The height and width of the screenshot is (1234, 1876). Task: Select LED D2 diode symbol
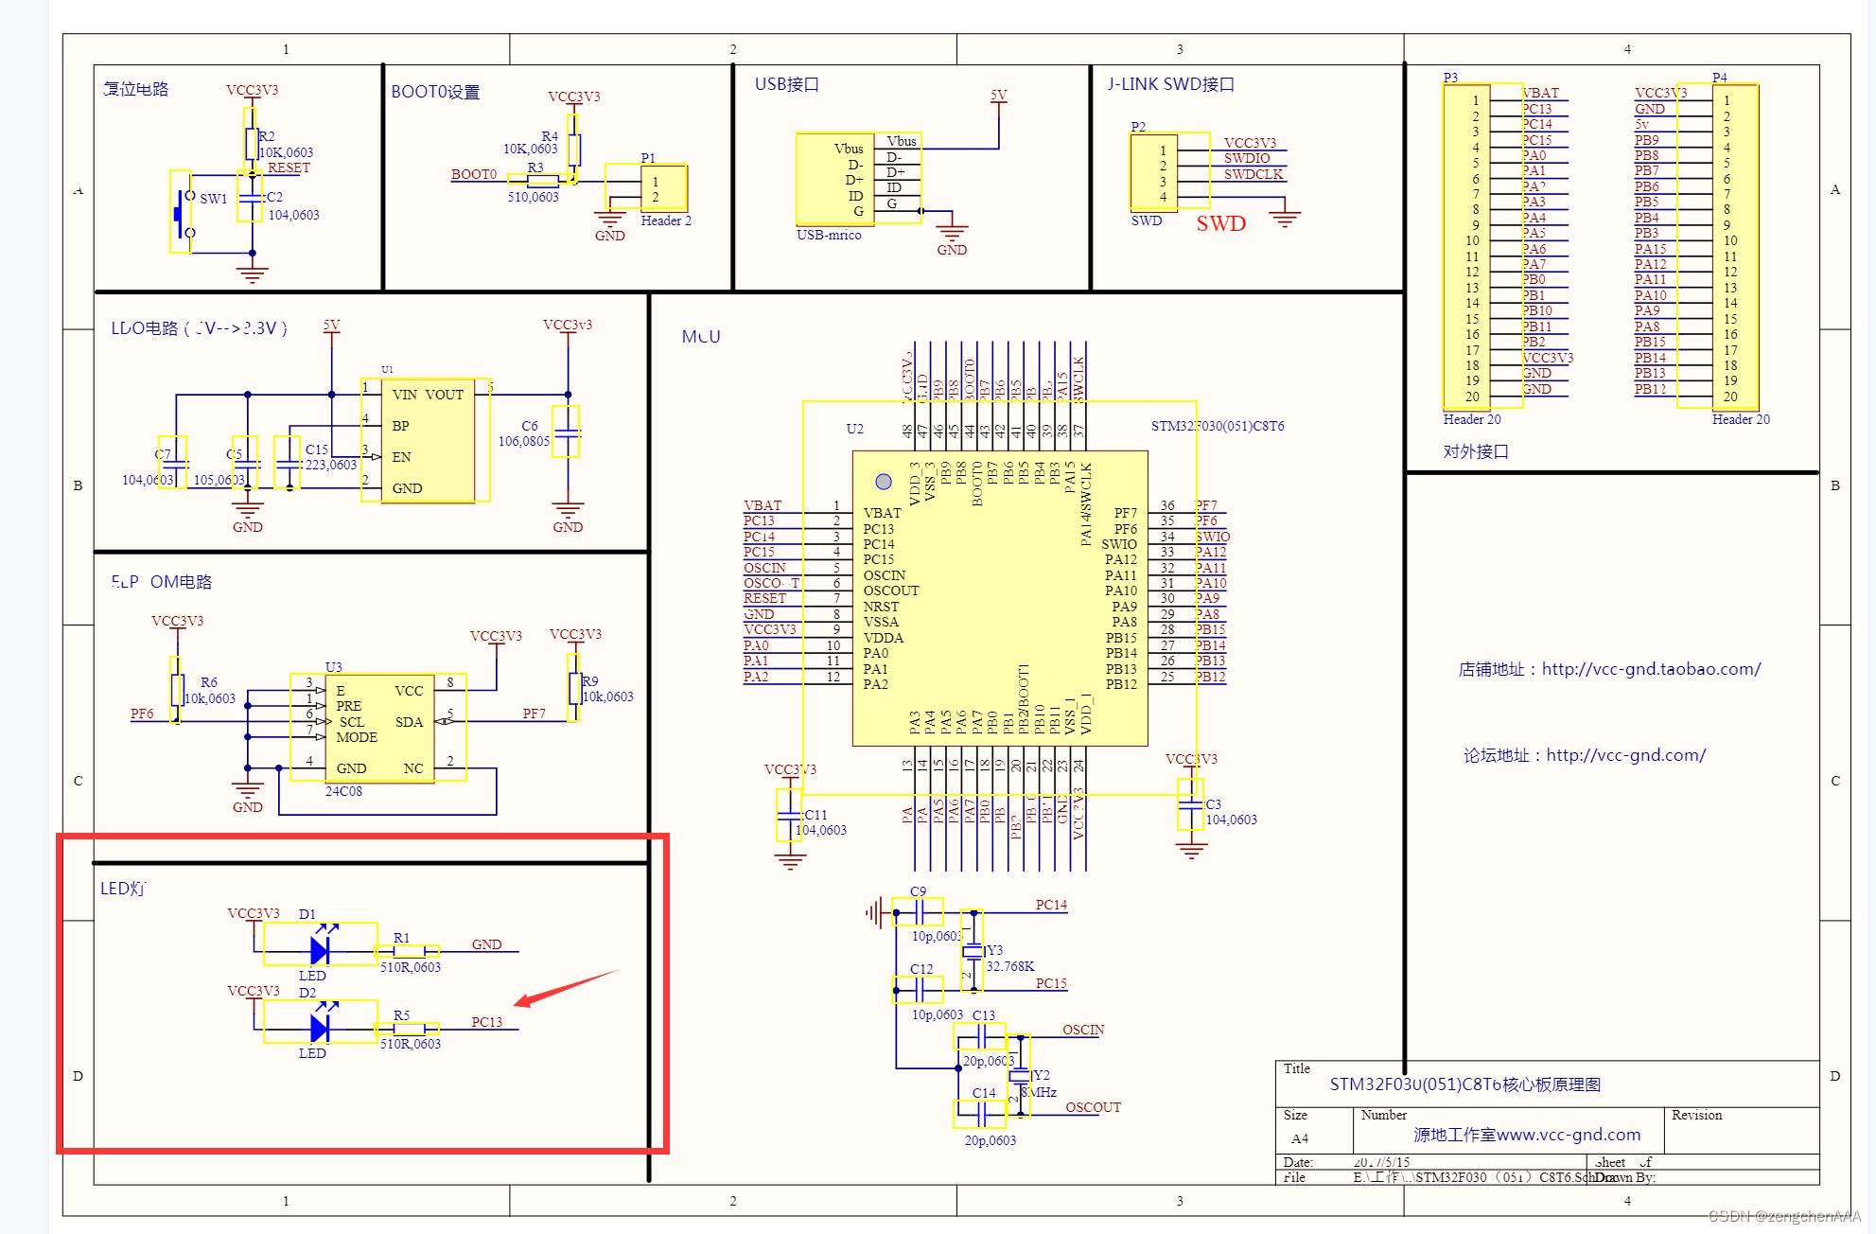tap(320, 1022)
